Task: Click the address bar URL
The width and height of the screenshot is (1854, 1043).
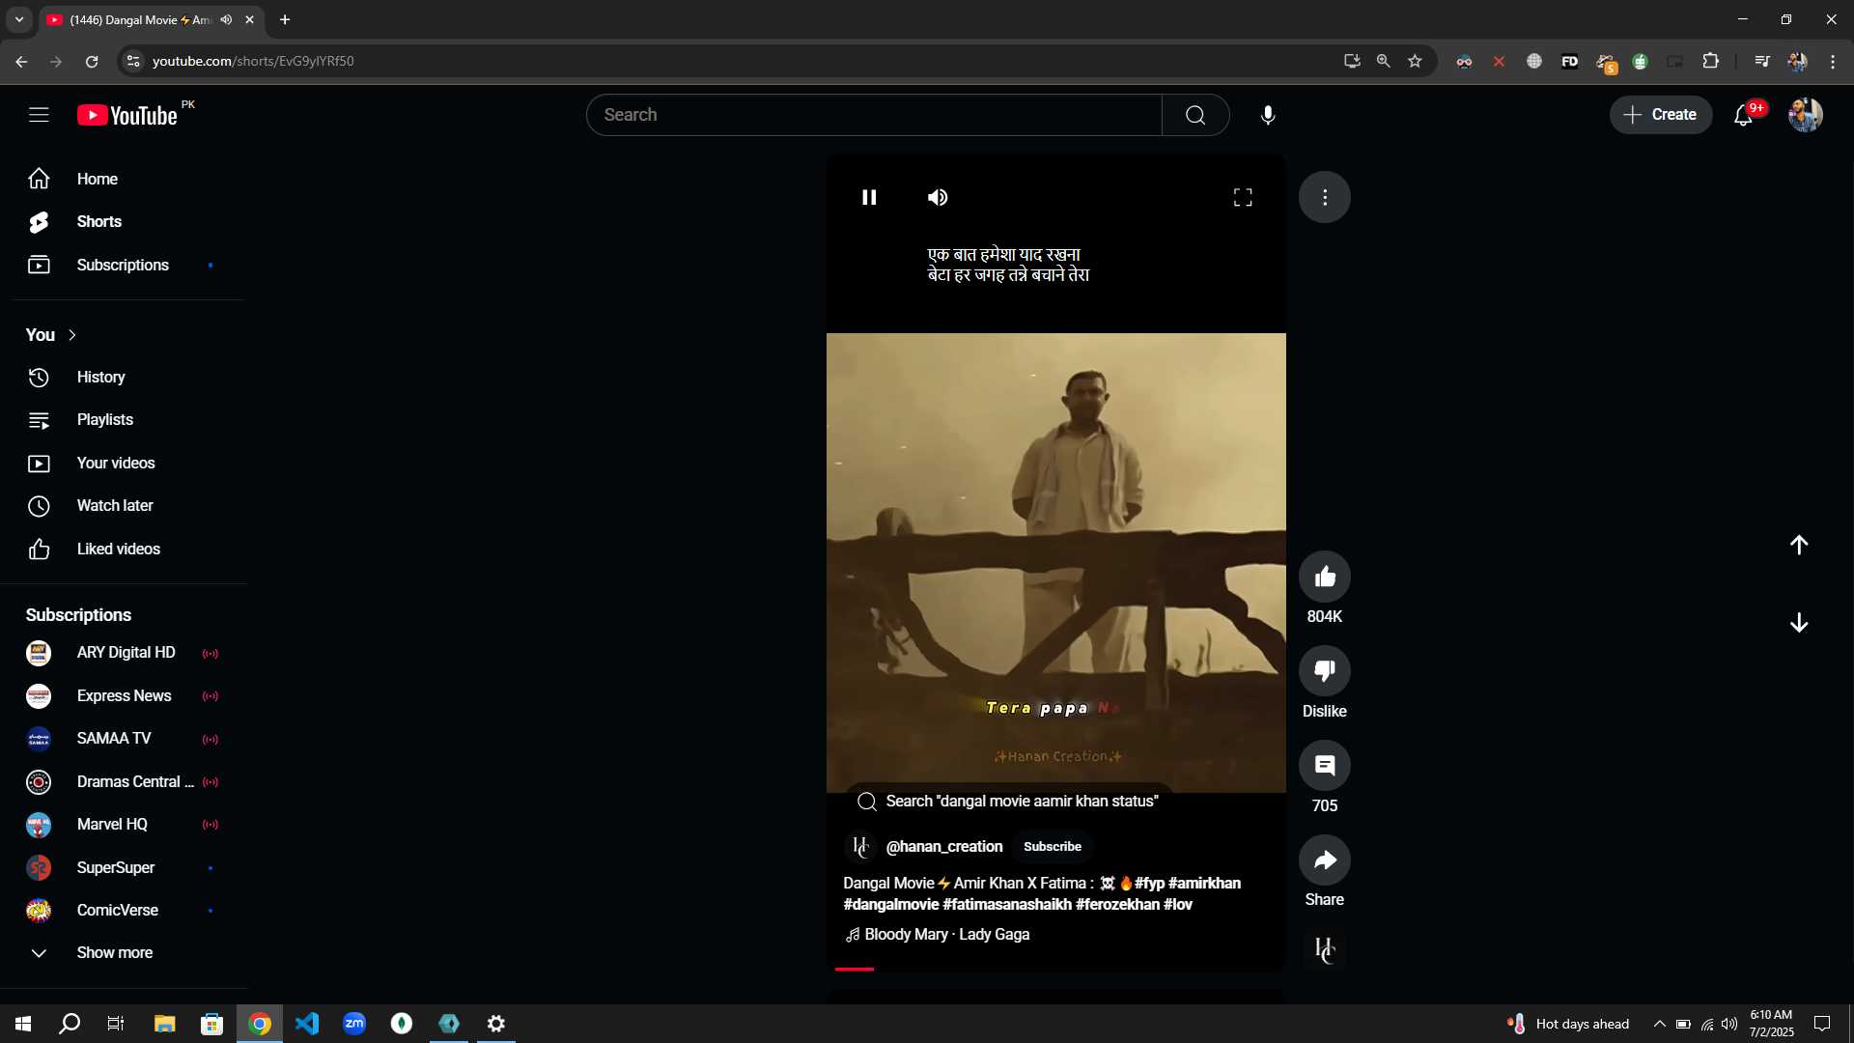Action: pos(253,61)
